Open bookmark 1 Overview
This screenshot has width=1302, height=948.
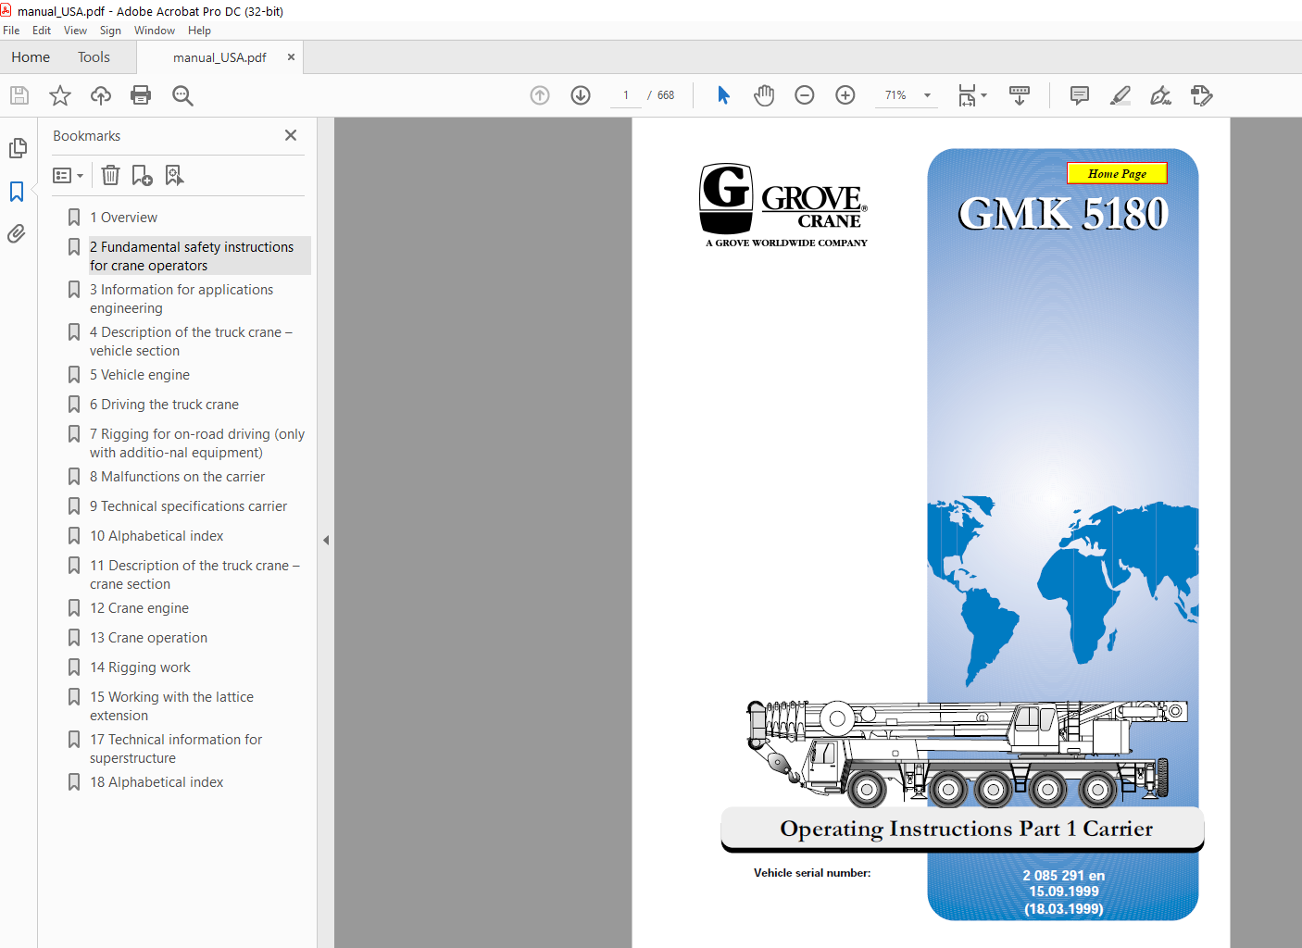123,218
